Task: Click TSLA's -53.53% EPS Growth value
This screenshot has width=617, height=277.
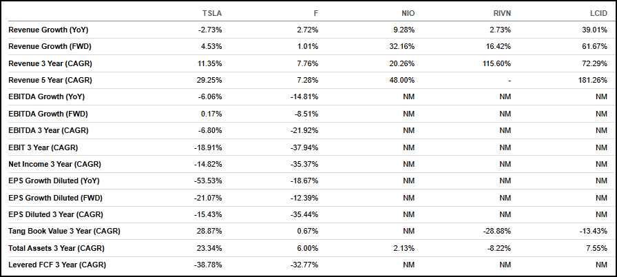Action: point(210,181)
